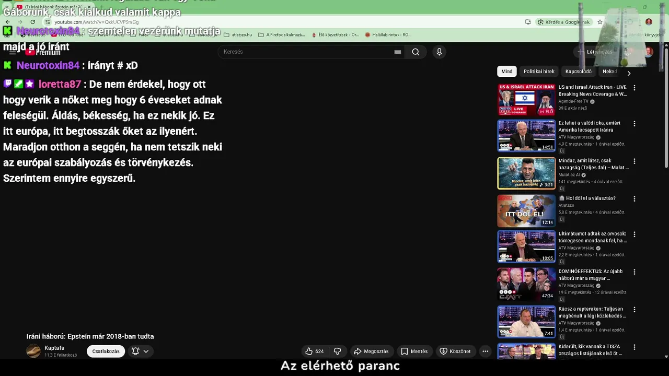Image resolution: width=669 pixels, height=376 pixels.
Task: Open the Kaptafa channel name link
Action: coord(54,348)
